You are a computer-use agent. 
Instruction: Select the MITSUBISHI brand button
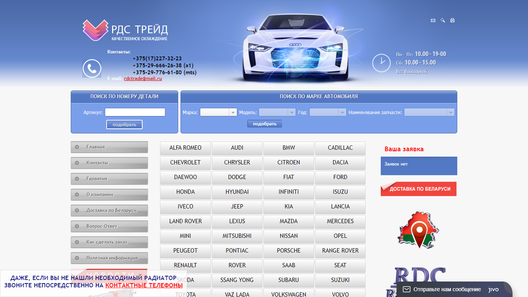(x=237, y=236)
